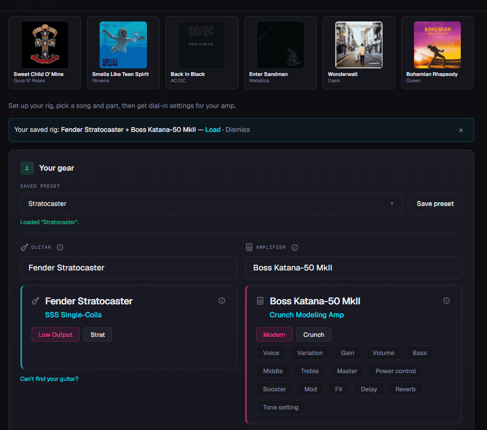The height and width of the screenshot is (430, 487).
Task: Open info icon on Fender Stratocaster card
Action: (222, 301)
